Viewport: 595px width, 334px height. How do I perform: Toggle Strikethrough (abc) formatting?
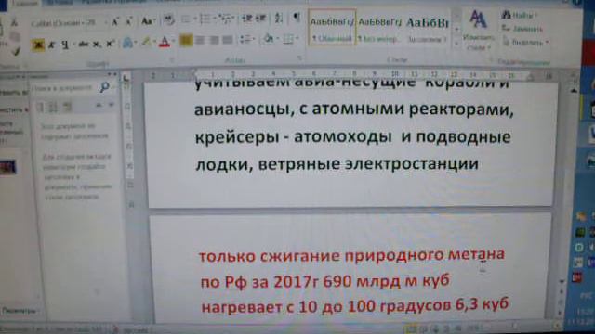coord(83,45)
